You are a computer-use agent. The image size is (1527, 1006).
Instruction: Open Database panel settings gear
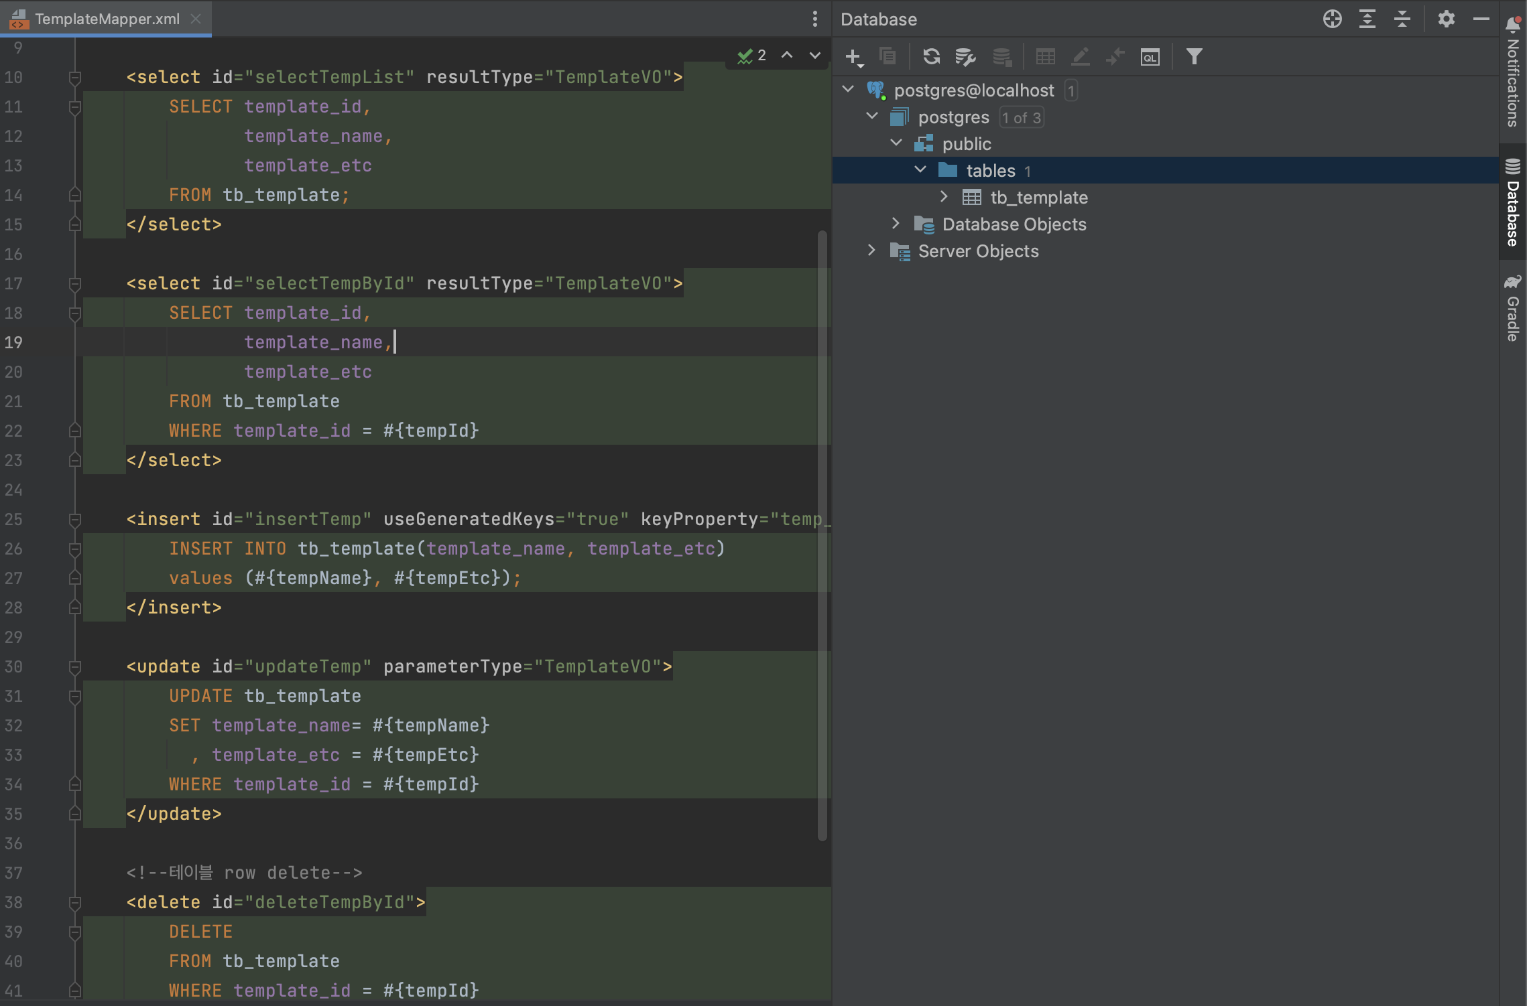[x=1446, y=19]
